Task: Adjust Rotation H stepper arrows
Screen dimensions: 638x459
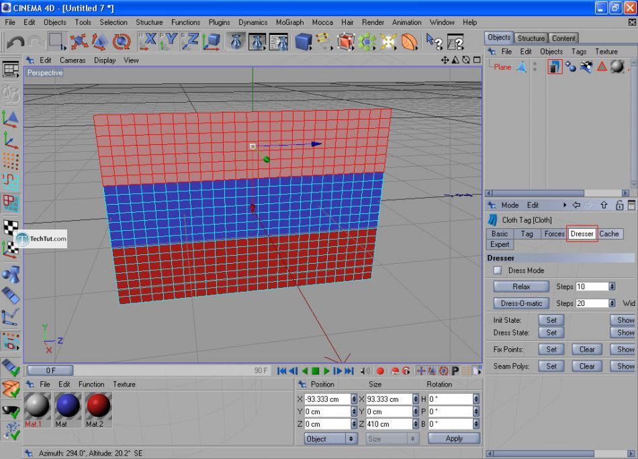Action: coord(476,399)
